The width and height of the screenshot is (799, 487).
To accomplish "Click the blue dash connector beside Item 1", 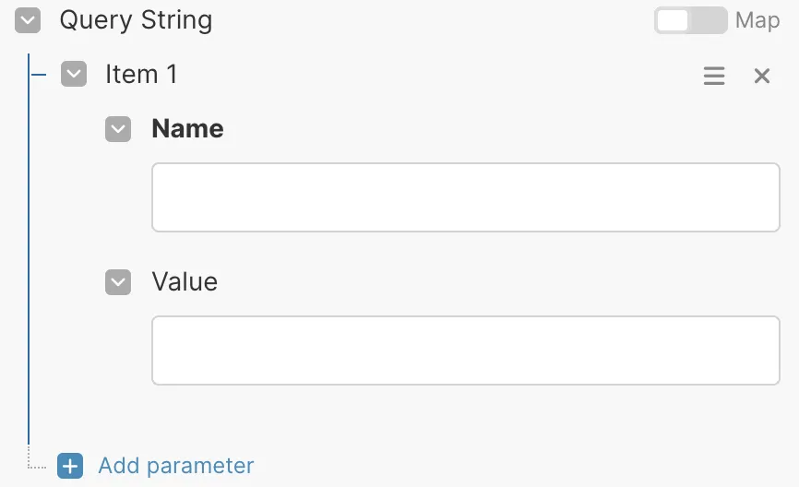I will (39, 75).
